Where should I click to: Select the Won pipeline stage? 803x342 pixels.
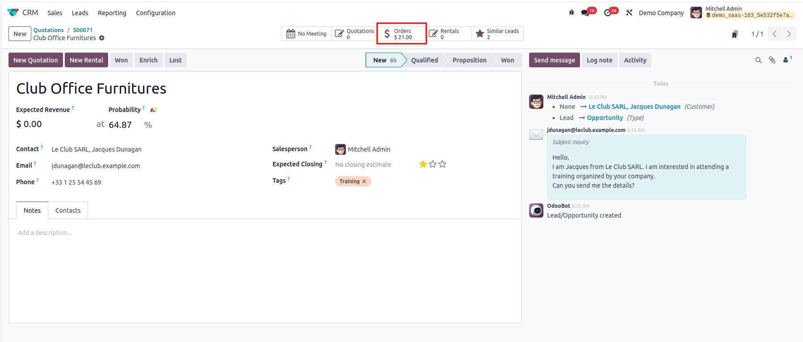point(508,60)
